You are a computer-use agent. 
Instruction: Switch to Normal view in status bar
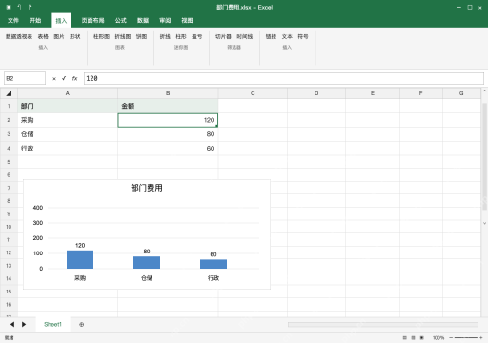tap(404, 338)
